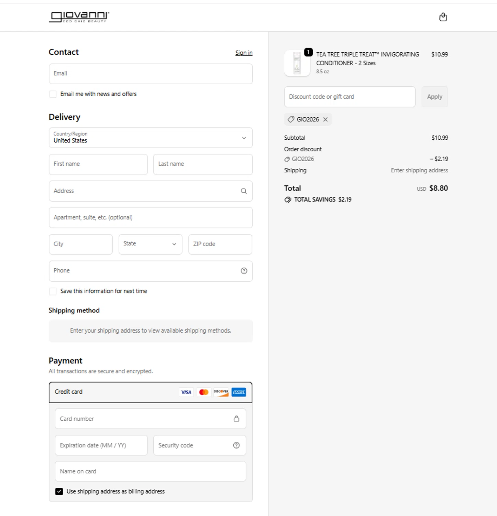This screenshot has height=516, width=497.
Task: Open the shopping bag cart icon
Action: click(x=443, y=17)
